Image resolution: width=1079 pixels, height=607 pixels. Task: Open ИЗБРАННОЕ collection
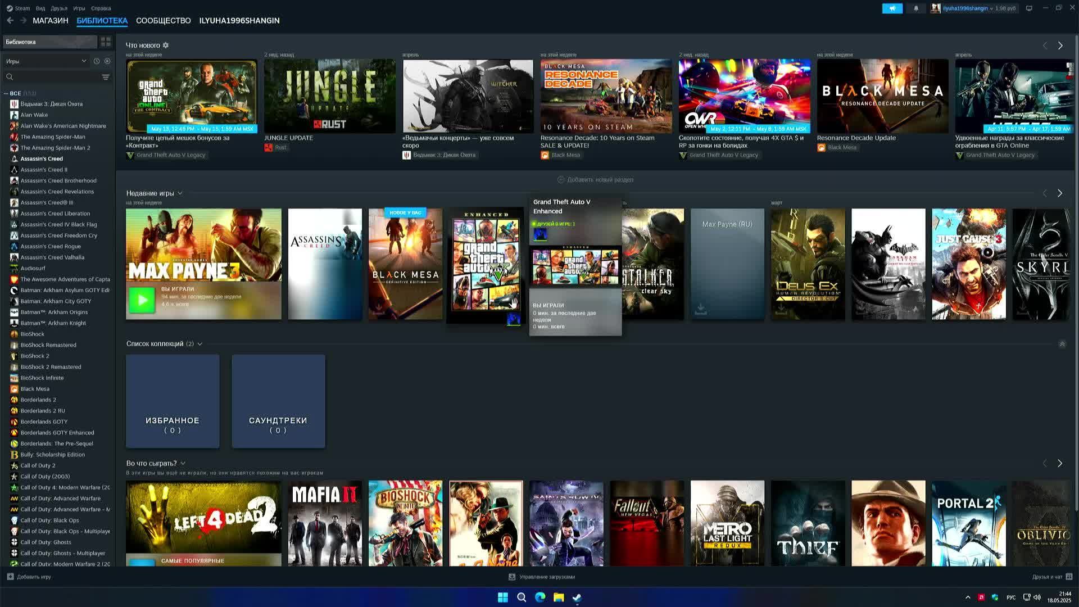tap(173, 401)
